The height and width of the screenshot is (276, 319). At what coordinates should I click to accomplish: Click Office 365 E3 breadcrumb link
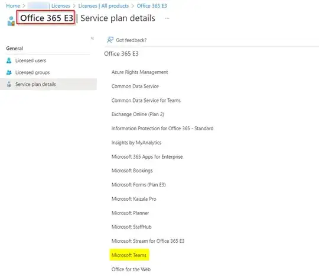(x=152, y=6)
